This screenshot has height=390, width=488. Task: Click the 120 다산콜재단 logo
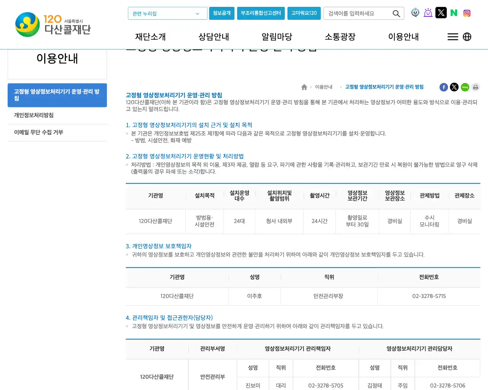(x=53, y=25)
